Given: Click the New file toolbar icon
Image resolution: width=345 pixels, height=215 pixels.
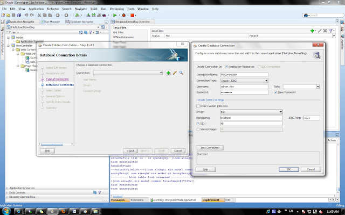Looking at the screenshot, I should 3,15.
